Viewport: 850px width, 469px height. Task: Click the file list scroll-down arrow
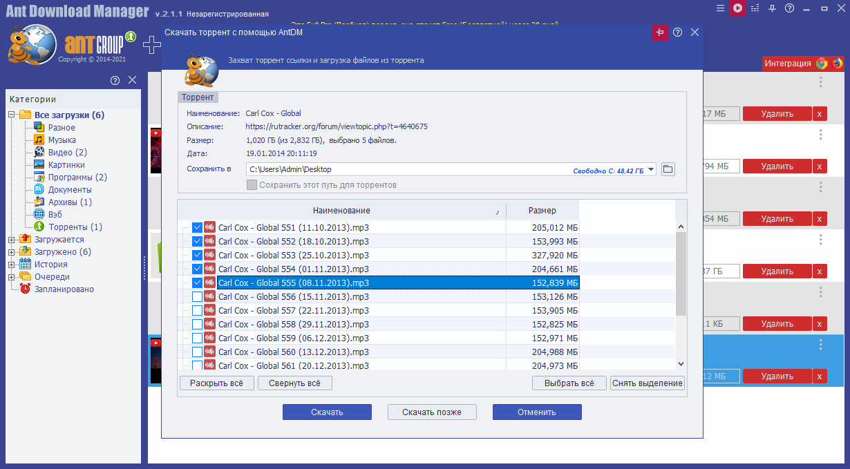pos(681,363)
